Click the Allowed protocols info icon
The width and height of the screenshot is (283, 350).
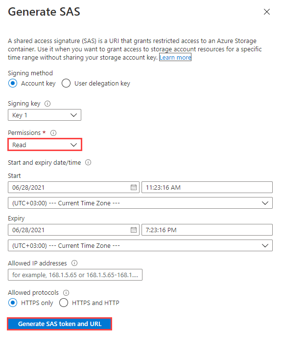[66, 293]
